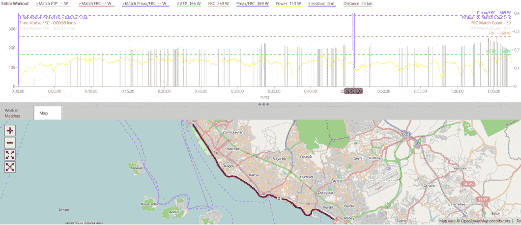Screen dimensions: 521x225
Task: Toggle the Power 113 W legend item
Action: click(288, 4)
